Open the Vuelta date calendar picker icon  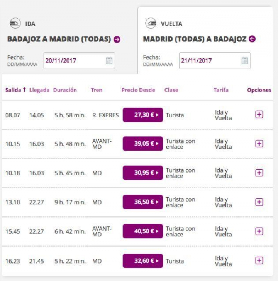click(244, 60)
